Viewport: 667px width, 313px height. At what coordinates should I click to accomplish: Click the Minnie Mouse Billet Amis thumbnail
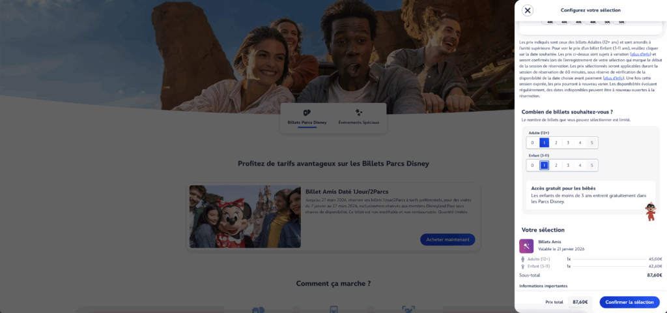pos(245,216)
